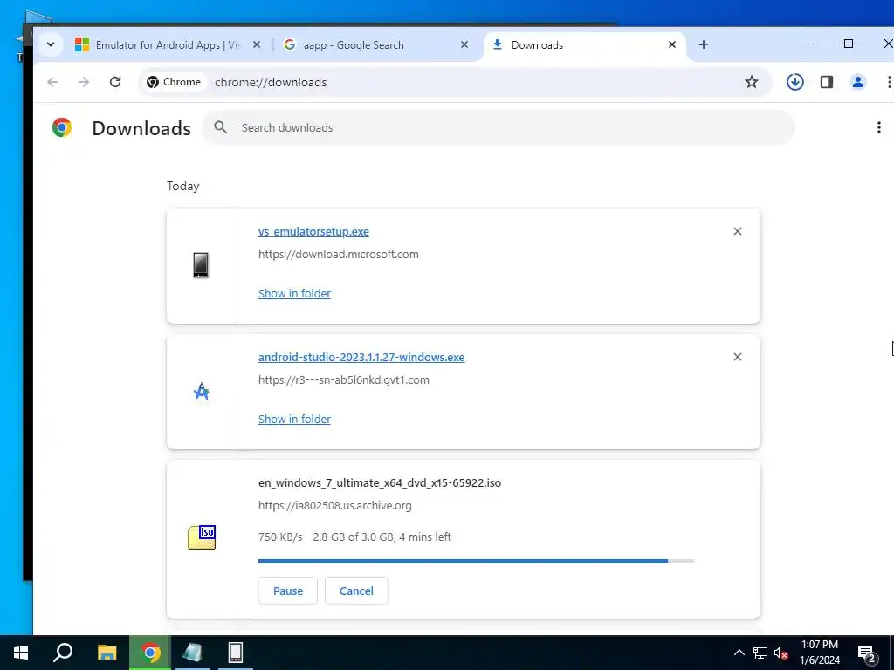Click the en_windows_7_ultimate iso file name
This screenshot has width=894, height=670.
pyautogui.click(x=380, y=482)
